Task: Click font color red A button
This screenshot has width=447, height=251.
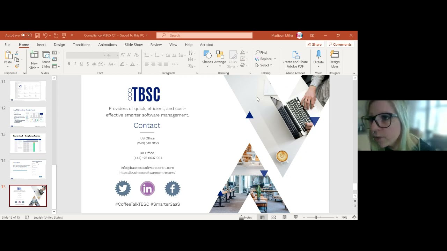Action: point(132,64)
